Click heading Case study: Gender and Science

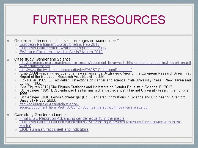click(x=42, y=59)
